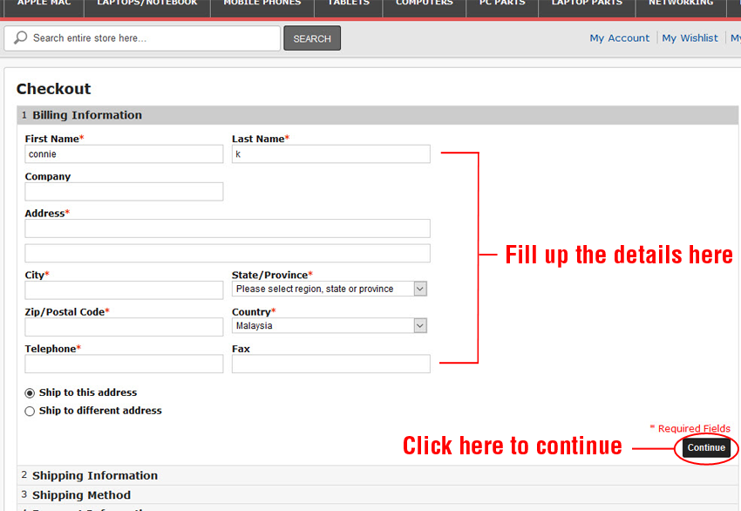Click the Fax field
Viewport: 741px width, 511px height.
point(330,364)
